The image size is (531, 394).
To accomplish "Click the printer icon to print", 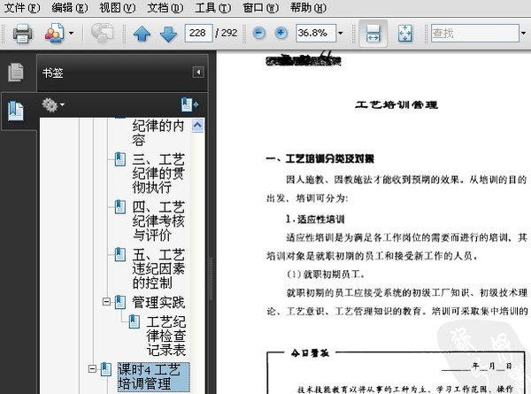I will click(x=22, y=33).
